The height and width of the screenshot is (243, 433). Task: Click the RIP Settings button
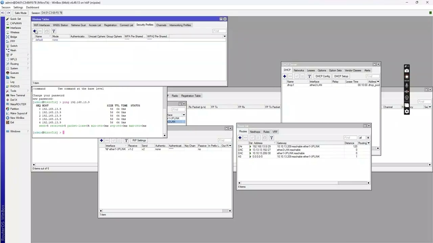139,140
